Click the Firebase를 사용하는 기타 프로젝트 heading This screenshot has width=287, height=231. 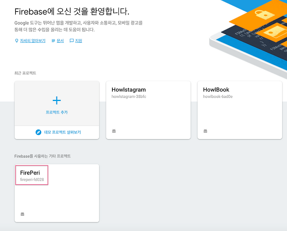point(43,156)
